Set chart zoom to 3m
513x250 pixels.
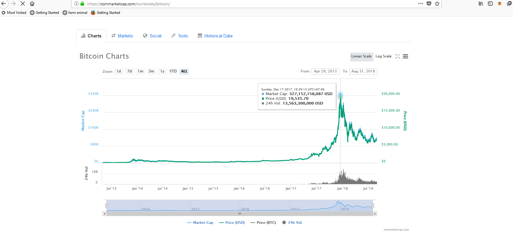click(x=151, y=71)
